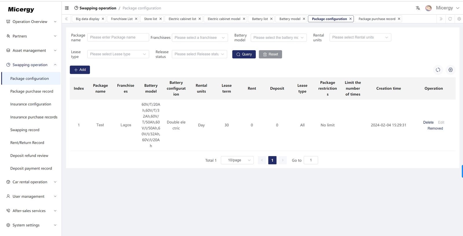Image resolution: width=463 pixels, height=236 pixels.
Task: Click the language translation icon
Action: [418, 8]
